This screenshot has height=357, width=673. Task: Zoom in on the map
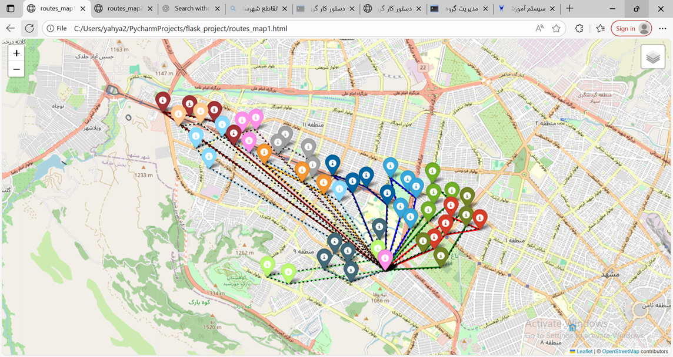pos(16,53)
